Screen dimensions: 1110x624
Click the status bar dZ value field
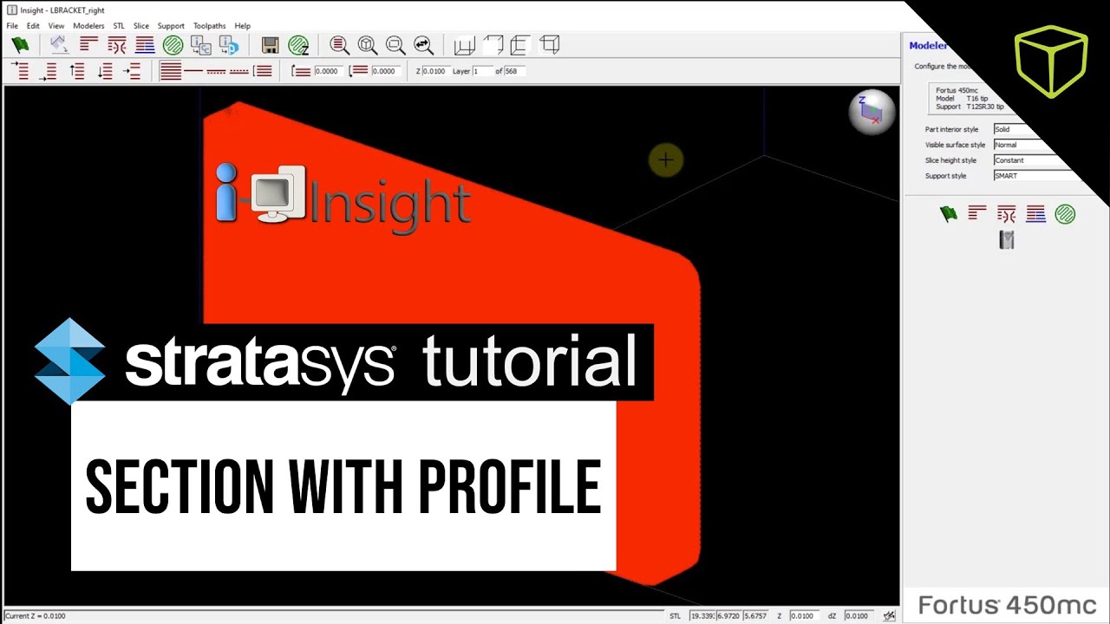point(858,616)
